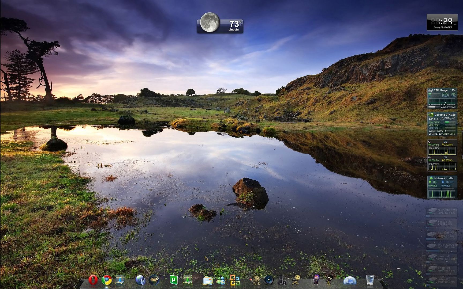
Task: Select the CPU Usage gadget
Action: (x=442, y=98)
